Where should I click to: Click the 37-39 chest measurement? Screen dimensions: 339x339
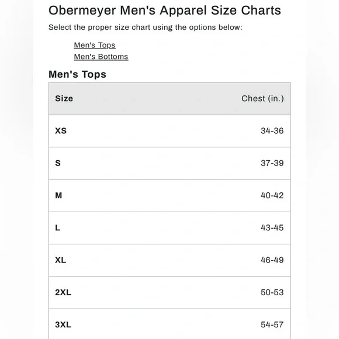[x=272, y=163]
